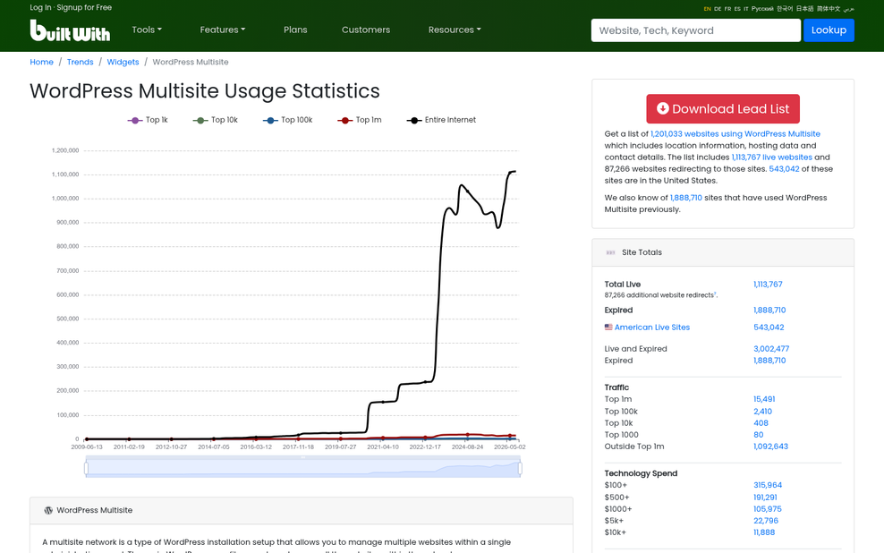The width and height of the screenshot is (884, 553).
Task: Click the Site Totals bar chart icon
Action: (610, 252)
